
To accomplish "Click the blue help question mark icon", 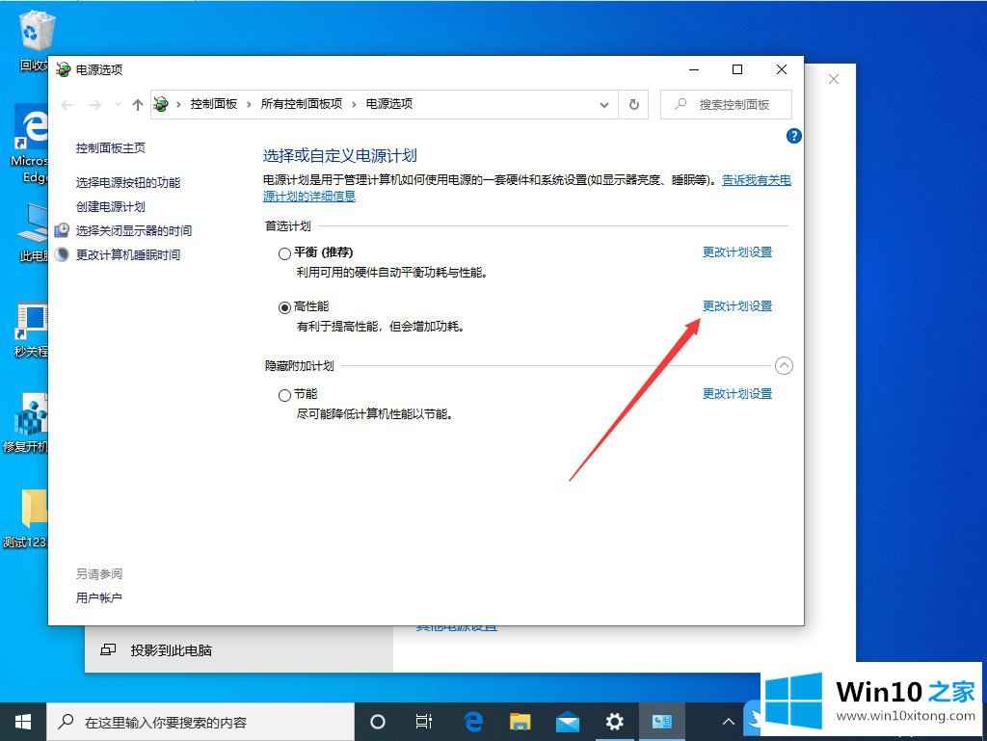I will tap(794, 137).
